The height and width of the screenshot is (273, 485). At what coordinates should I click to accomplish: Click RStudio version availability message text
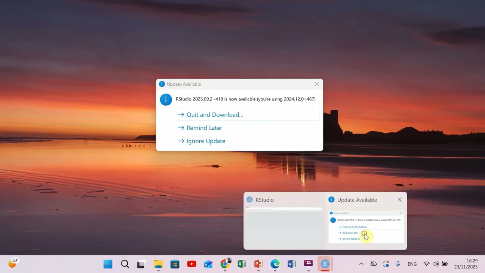[x=246, y=99]
